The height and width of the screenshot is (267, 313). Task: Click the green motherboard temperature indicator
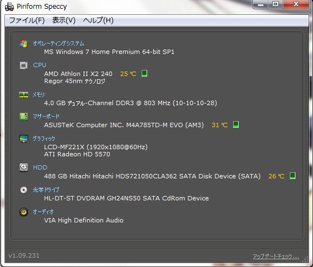pos(236,124)
